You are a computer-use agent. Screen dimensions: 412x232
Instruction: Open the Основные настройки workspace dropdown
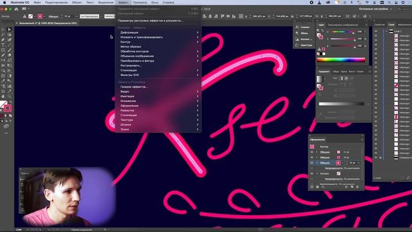coord(375,9)
